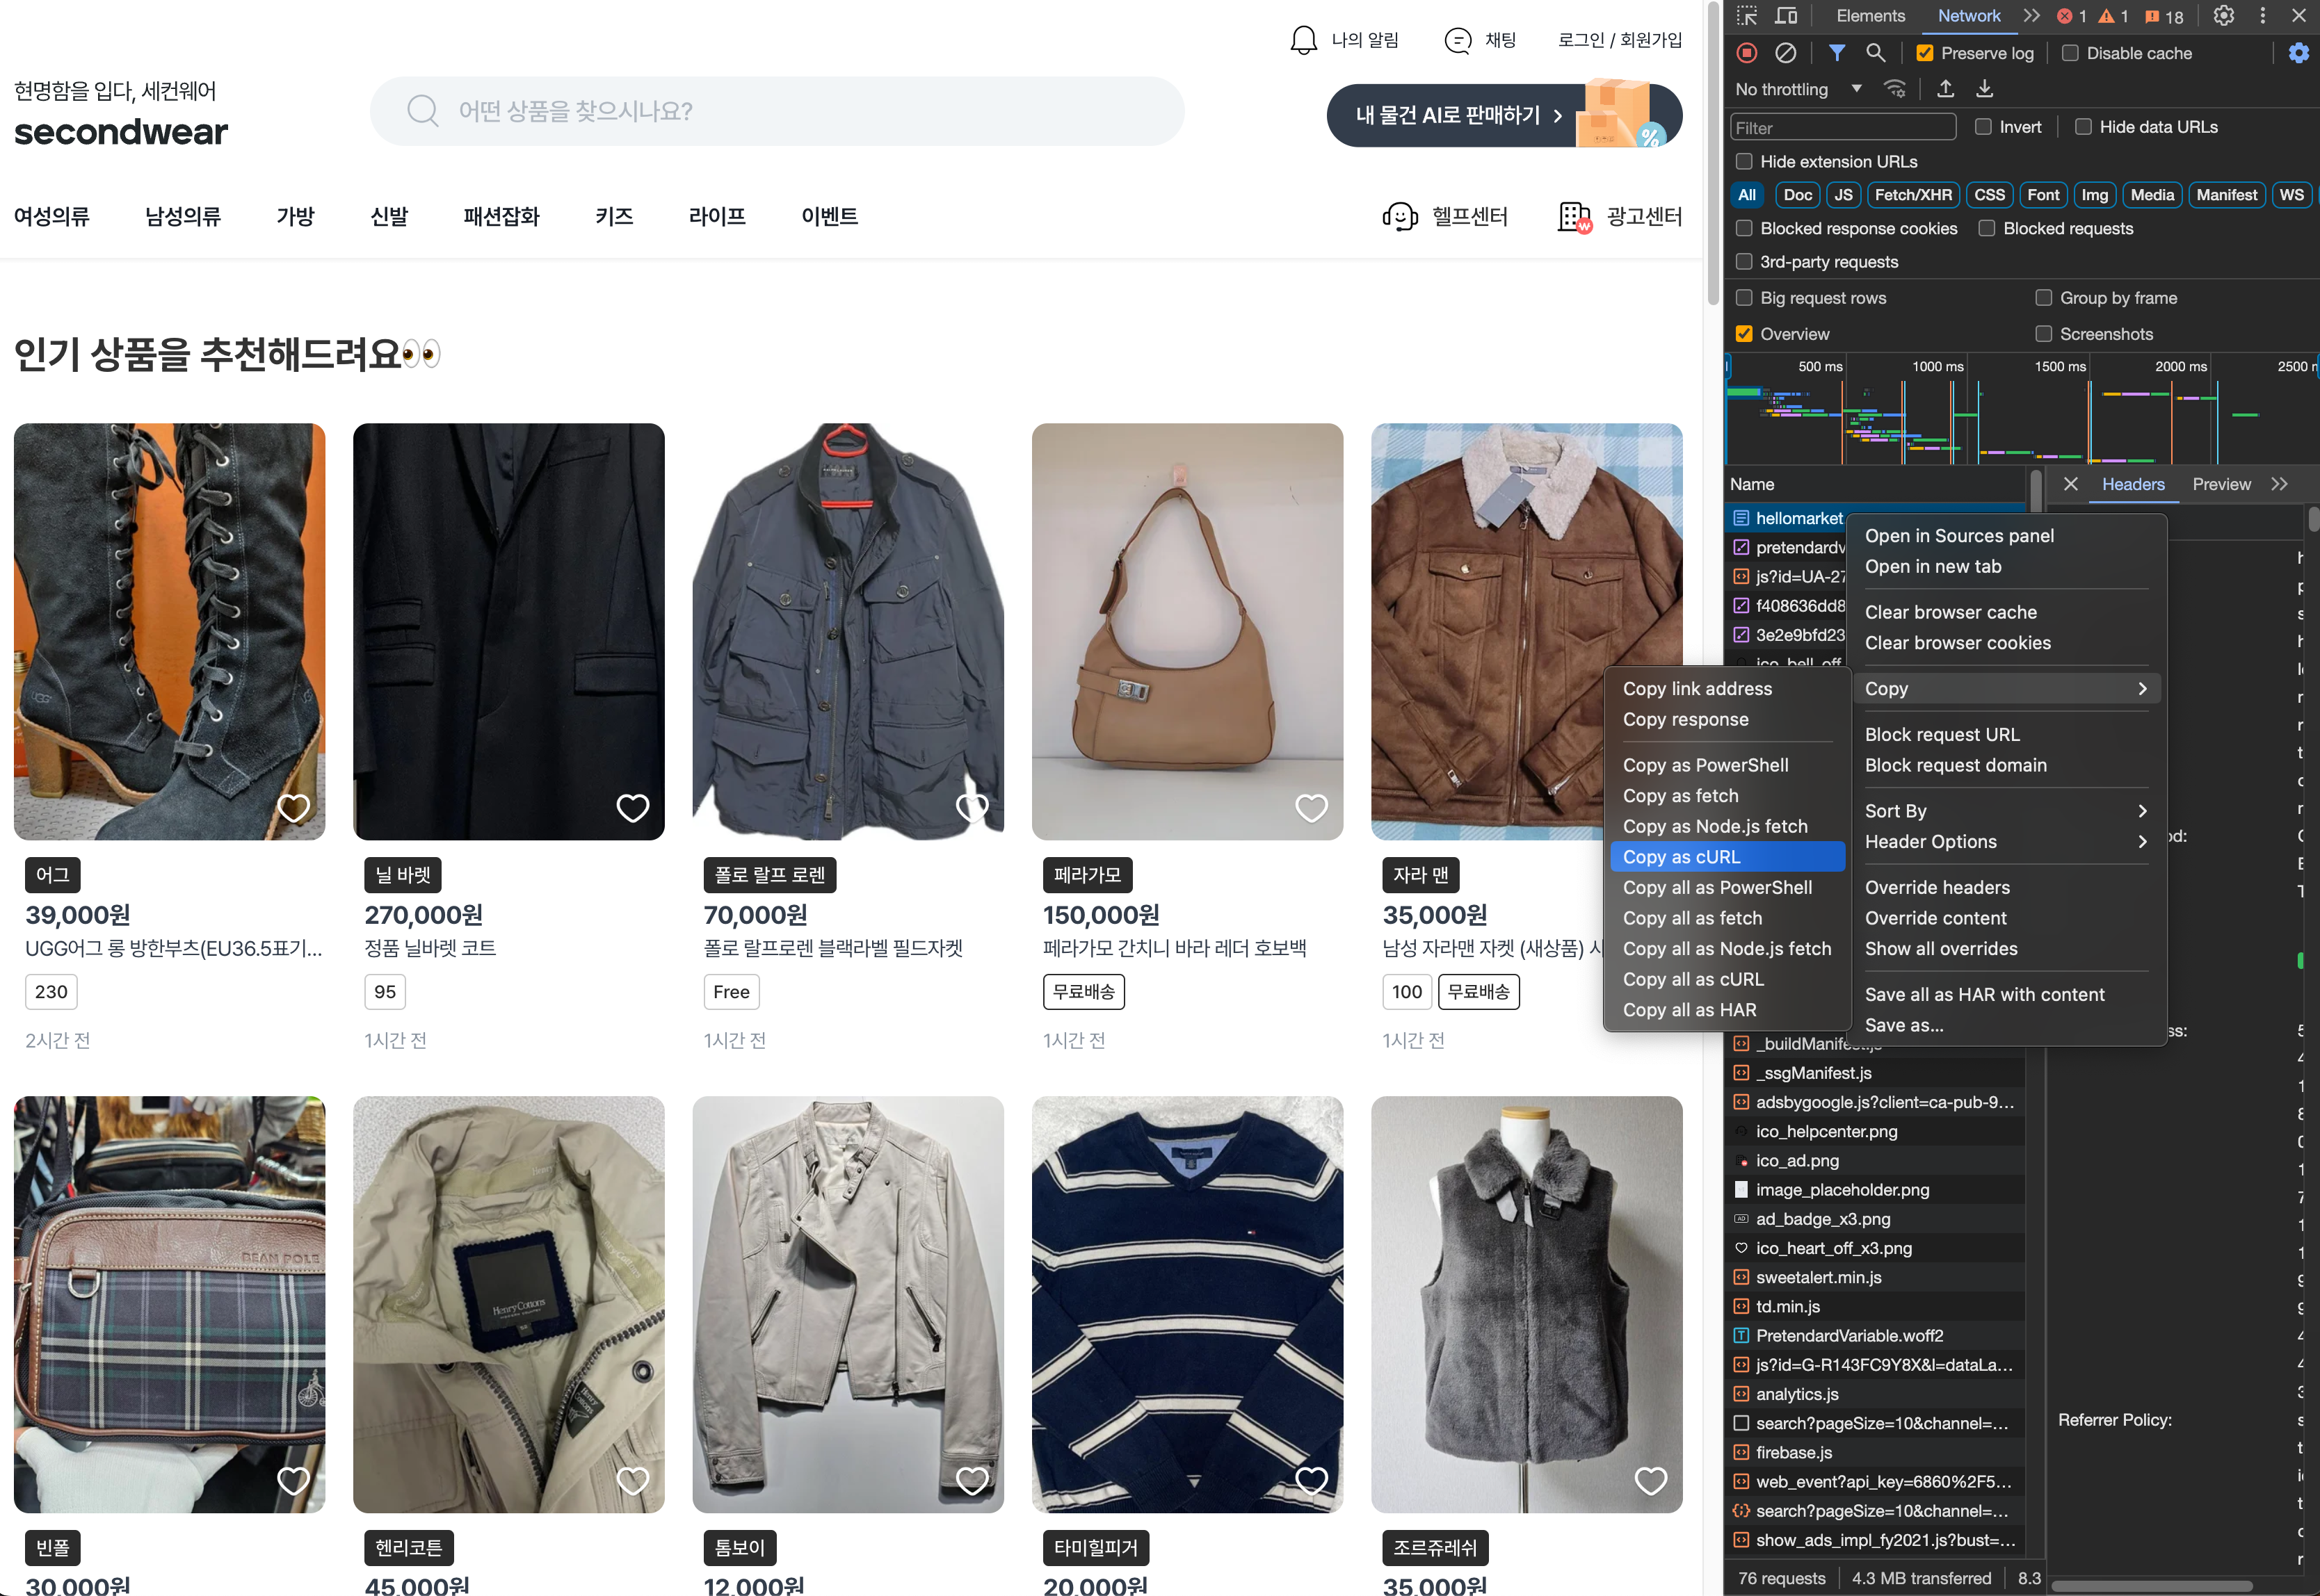
Task: Open the 여성의류 category link
Action: 52,216
